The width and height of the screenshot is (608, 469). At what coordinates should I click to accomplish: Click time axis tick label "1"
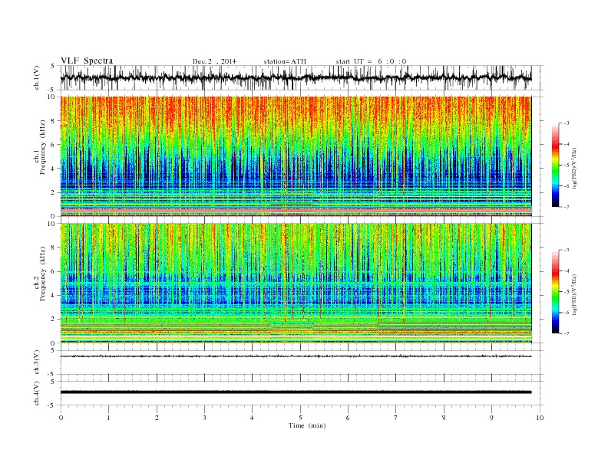tap(108, 418)
